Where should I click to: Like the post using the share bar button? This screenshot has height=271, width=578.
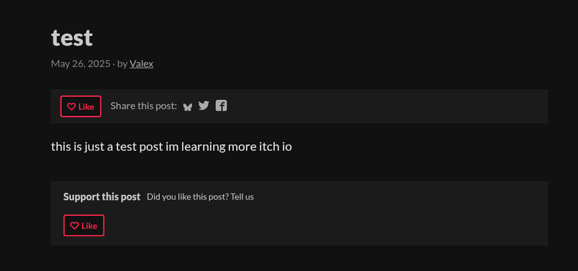[x=81, y=106]
